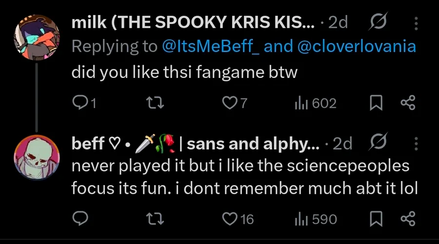This screenshot has height=244, width=439.
Task: Open beff's profile avatar
Action: pos(37,156)
